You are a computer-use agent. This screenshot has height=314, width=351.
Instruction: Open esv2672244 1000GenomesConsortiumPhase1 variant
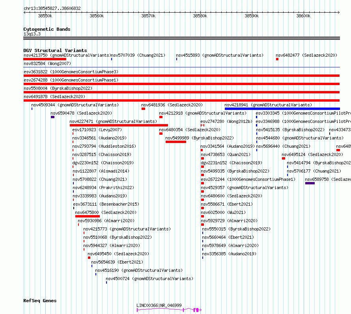point(248,179)
